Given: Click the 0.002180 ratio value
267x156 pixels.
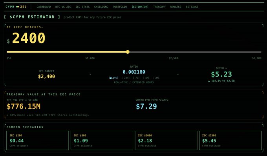Looking at the screenshot, I should [x=134, y=72].
